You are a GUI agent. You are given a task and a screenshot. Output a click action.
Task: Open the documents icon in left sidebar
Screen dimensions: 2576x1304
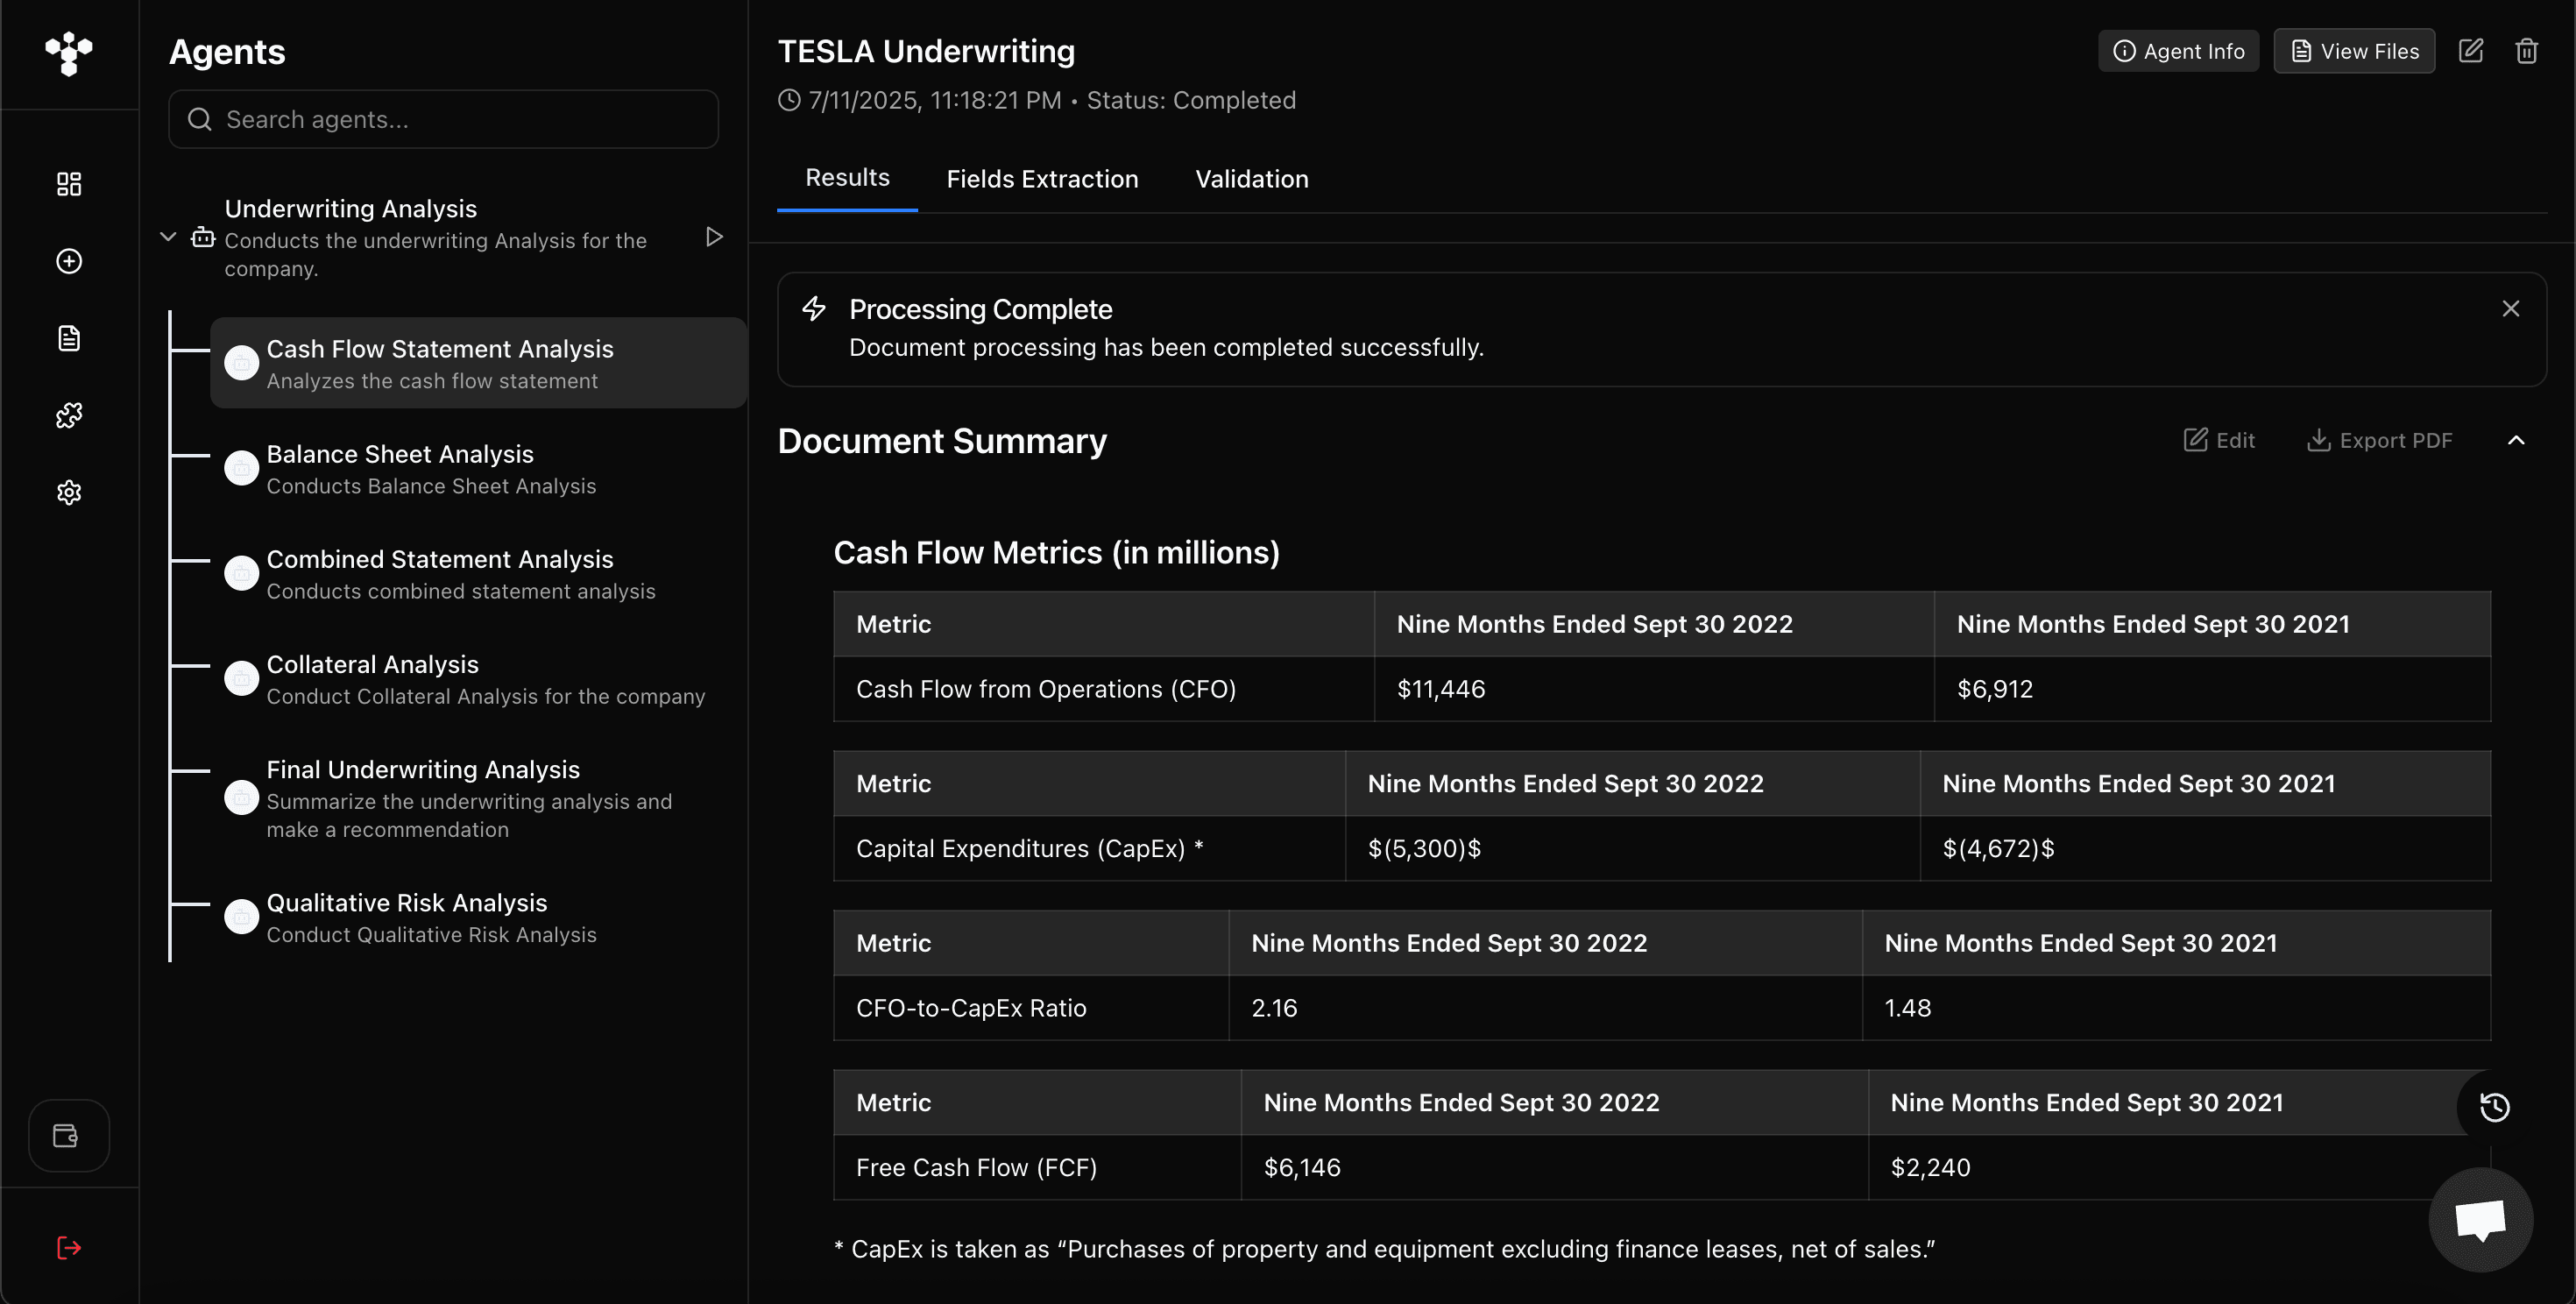pos(69,338)
